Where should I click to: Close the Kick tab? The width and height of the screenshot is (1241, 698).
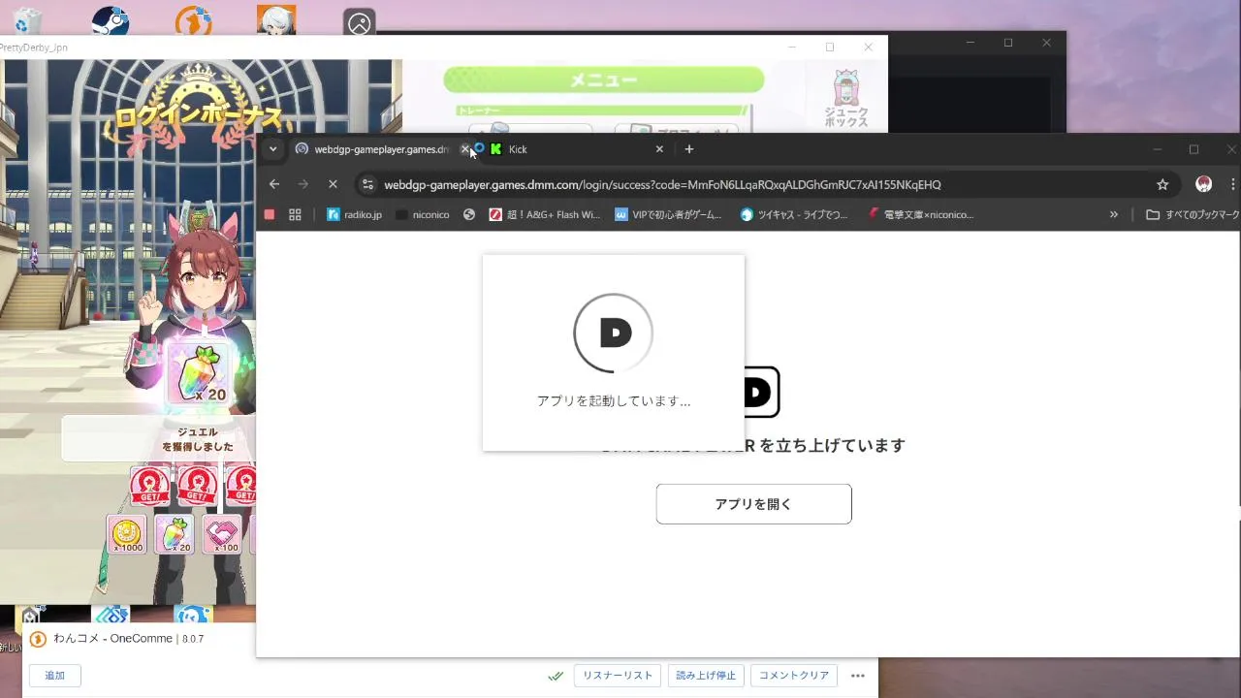point(659,149)
